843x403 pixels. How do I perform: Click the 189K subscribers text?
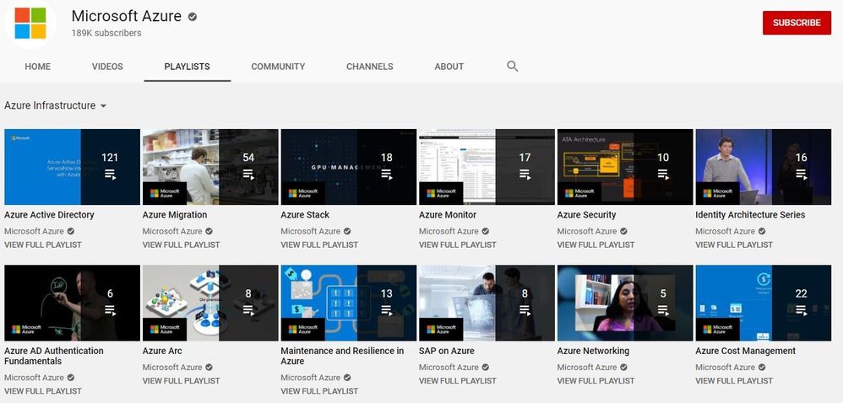106,33
